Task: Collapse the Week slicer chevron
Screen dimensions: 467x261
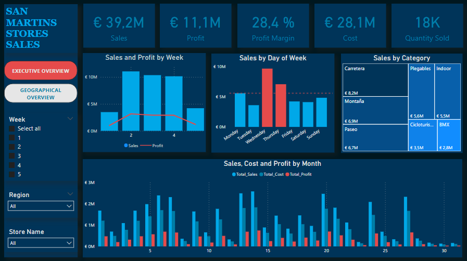Action: [x=70, y=119]
